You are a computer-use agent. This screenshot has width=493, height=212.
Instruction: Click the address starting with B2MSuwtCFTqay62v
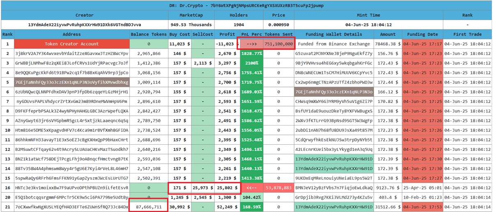71,150
